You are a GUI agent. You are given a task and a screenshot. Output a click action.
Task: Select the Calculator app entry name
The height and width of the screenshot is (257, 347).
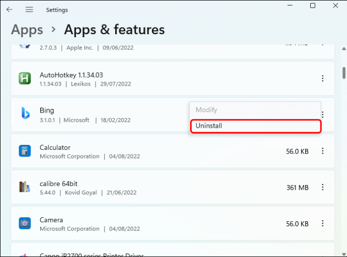(x=55, y=147)
